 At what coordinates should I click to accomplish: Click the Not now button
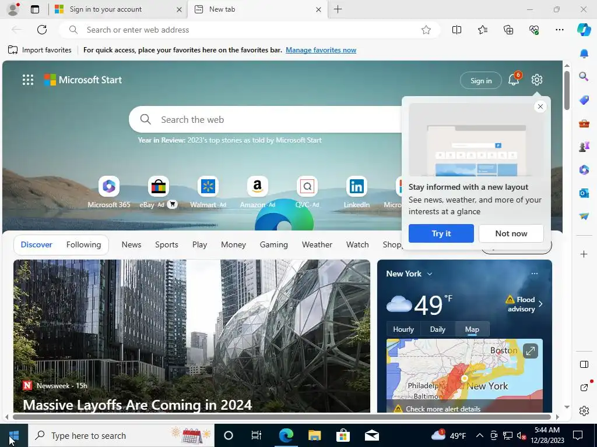tap(511, 233)
